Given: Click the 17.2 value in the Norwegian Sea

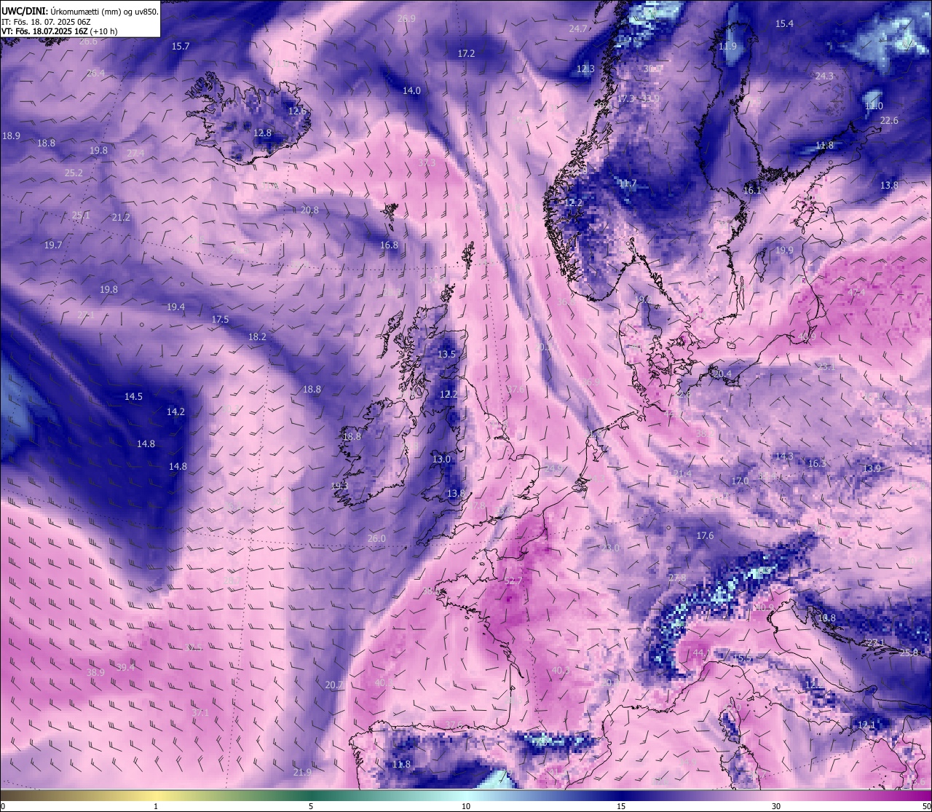Looking at the screenshot, I should tap(466, 54).
